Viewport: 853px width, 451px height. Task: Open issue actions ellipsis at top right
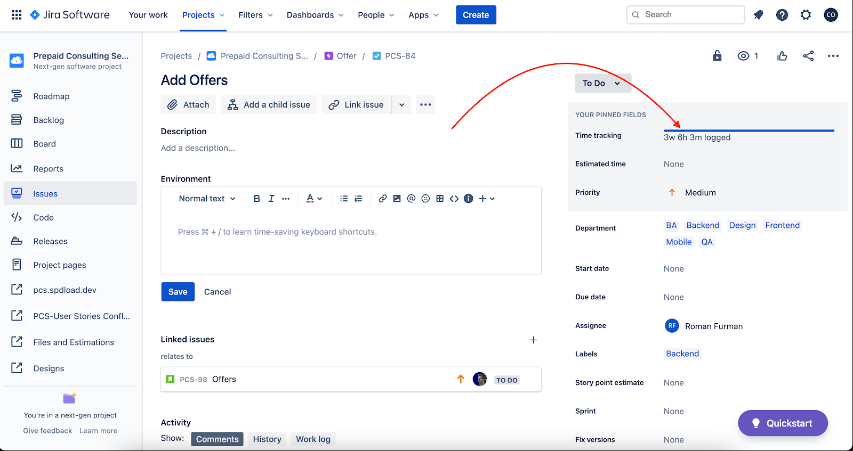click(833, 56)
